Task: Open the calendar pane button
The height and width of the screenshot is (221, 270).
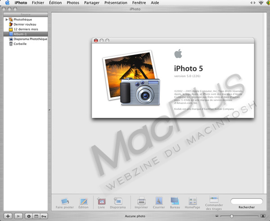Action: click(x=36, y=216)
